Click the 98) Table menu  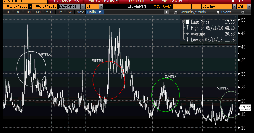(x=172, y=1)
